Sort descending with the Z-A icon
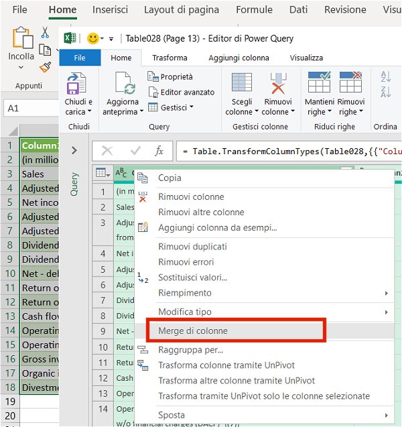The height and width of the screenshot is (427, 402). (386, 92)
